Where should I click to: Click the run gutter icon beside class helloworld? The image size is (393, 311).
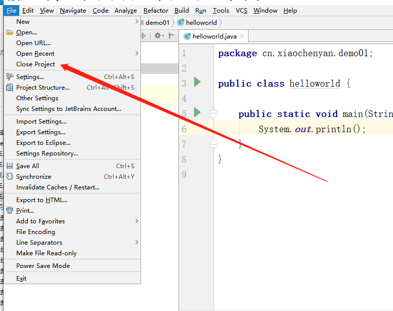pos(197,82)
